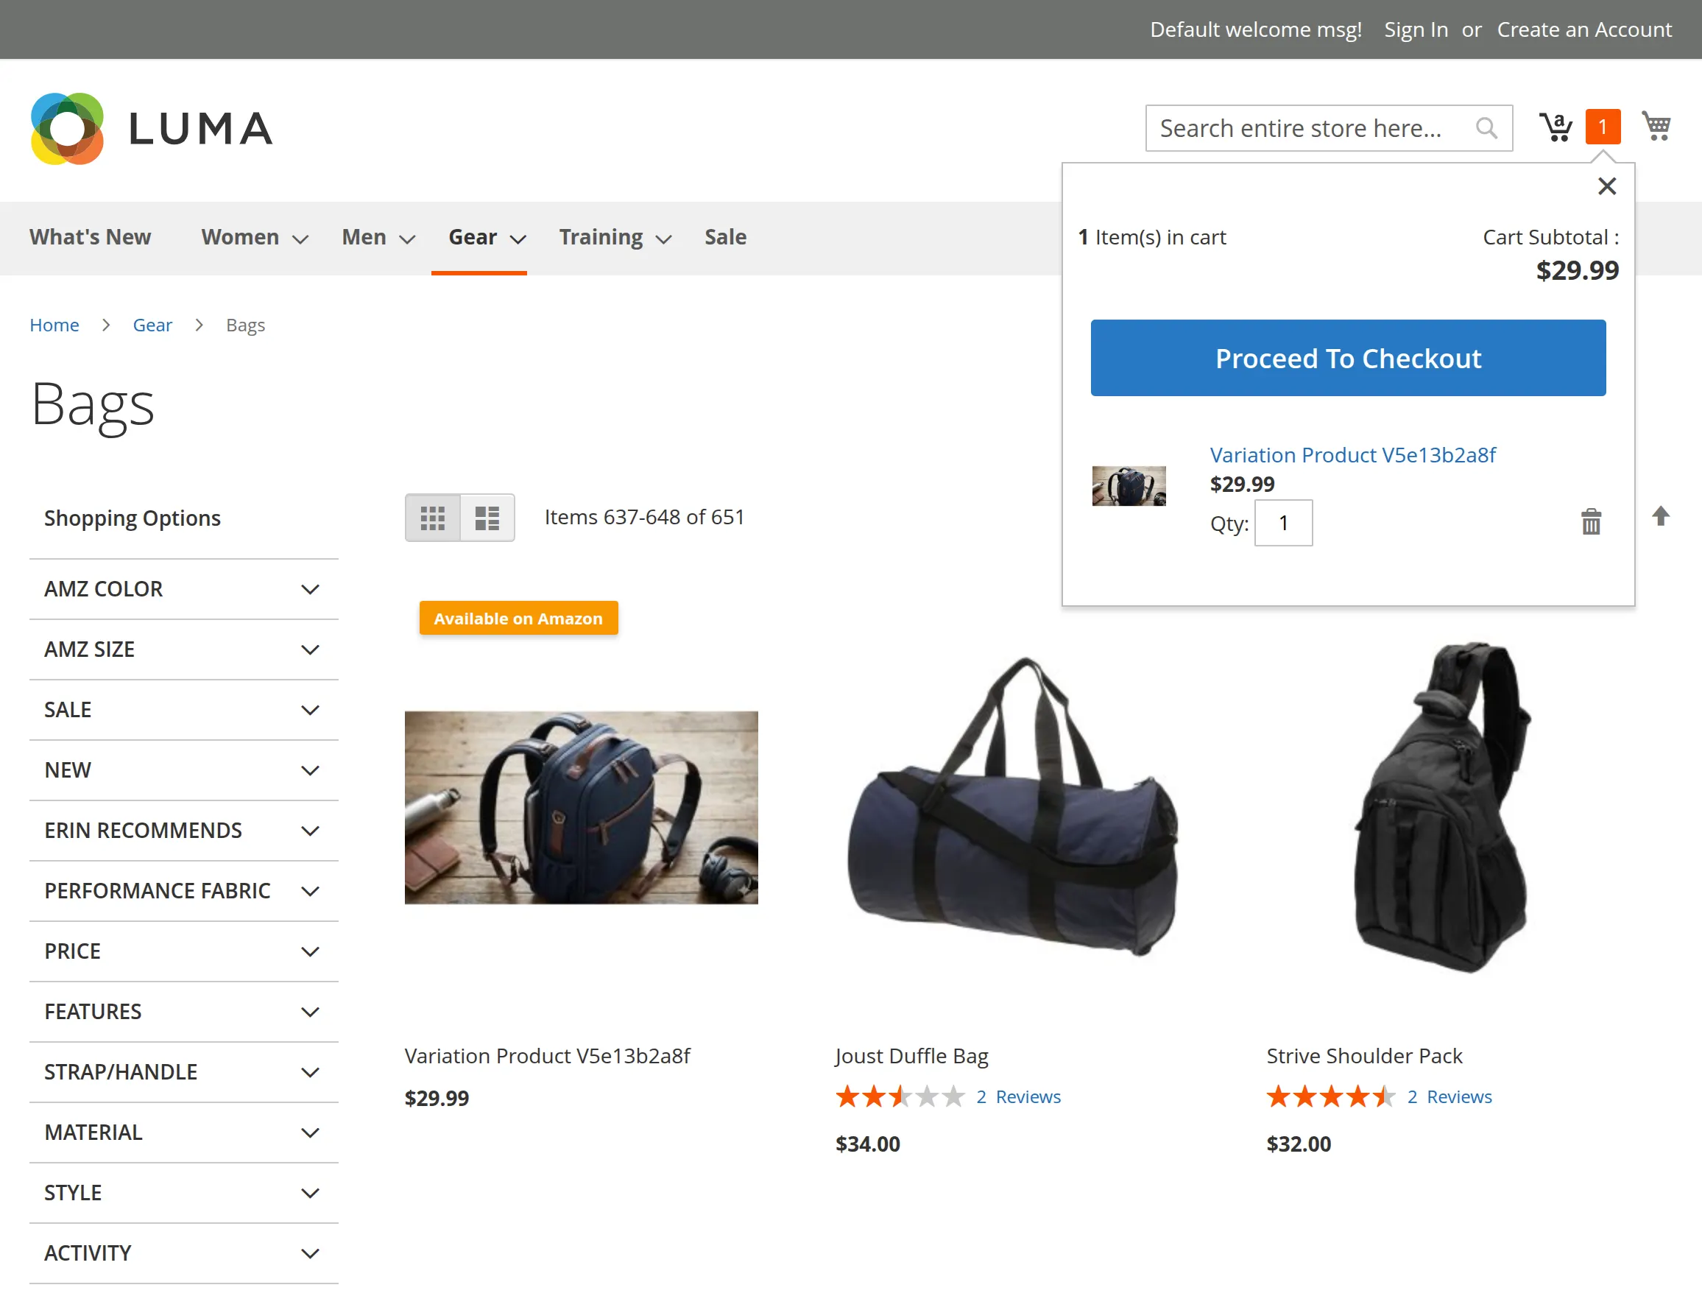Open Variation Product backpack image
This screenshot has height=1296, width=1702.
click(x=582, y=808)
